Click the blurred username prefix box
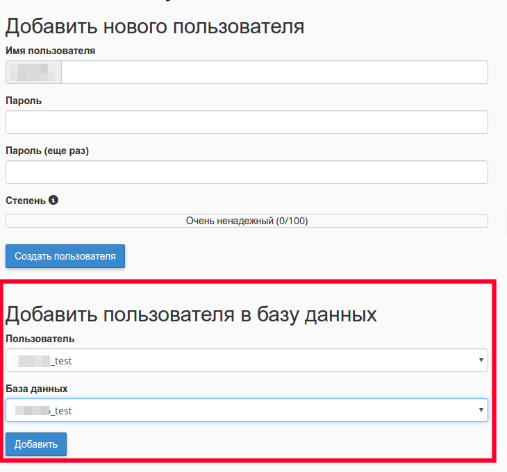The height and width of the screenshot is (472, 507). [33, 72]
